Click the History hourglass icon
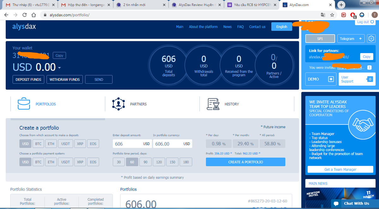Viewport: 379px width, 209px height. point(213,104)
